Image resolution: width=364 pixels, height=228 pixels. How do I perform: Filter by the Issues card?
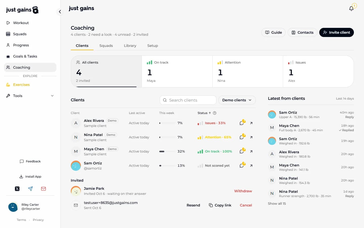[318, 71]
